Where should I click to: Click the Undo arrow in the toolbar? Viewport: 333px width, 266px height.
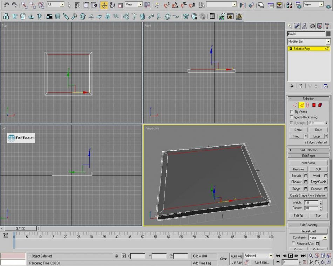pos(6,5)
